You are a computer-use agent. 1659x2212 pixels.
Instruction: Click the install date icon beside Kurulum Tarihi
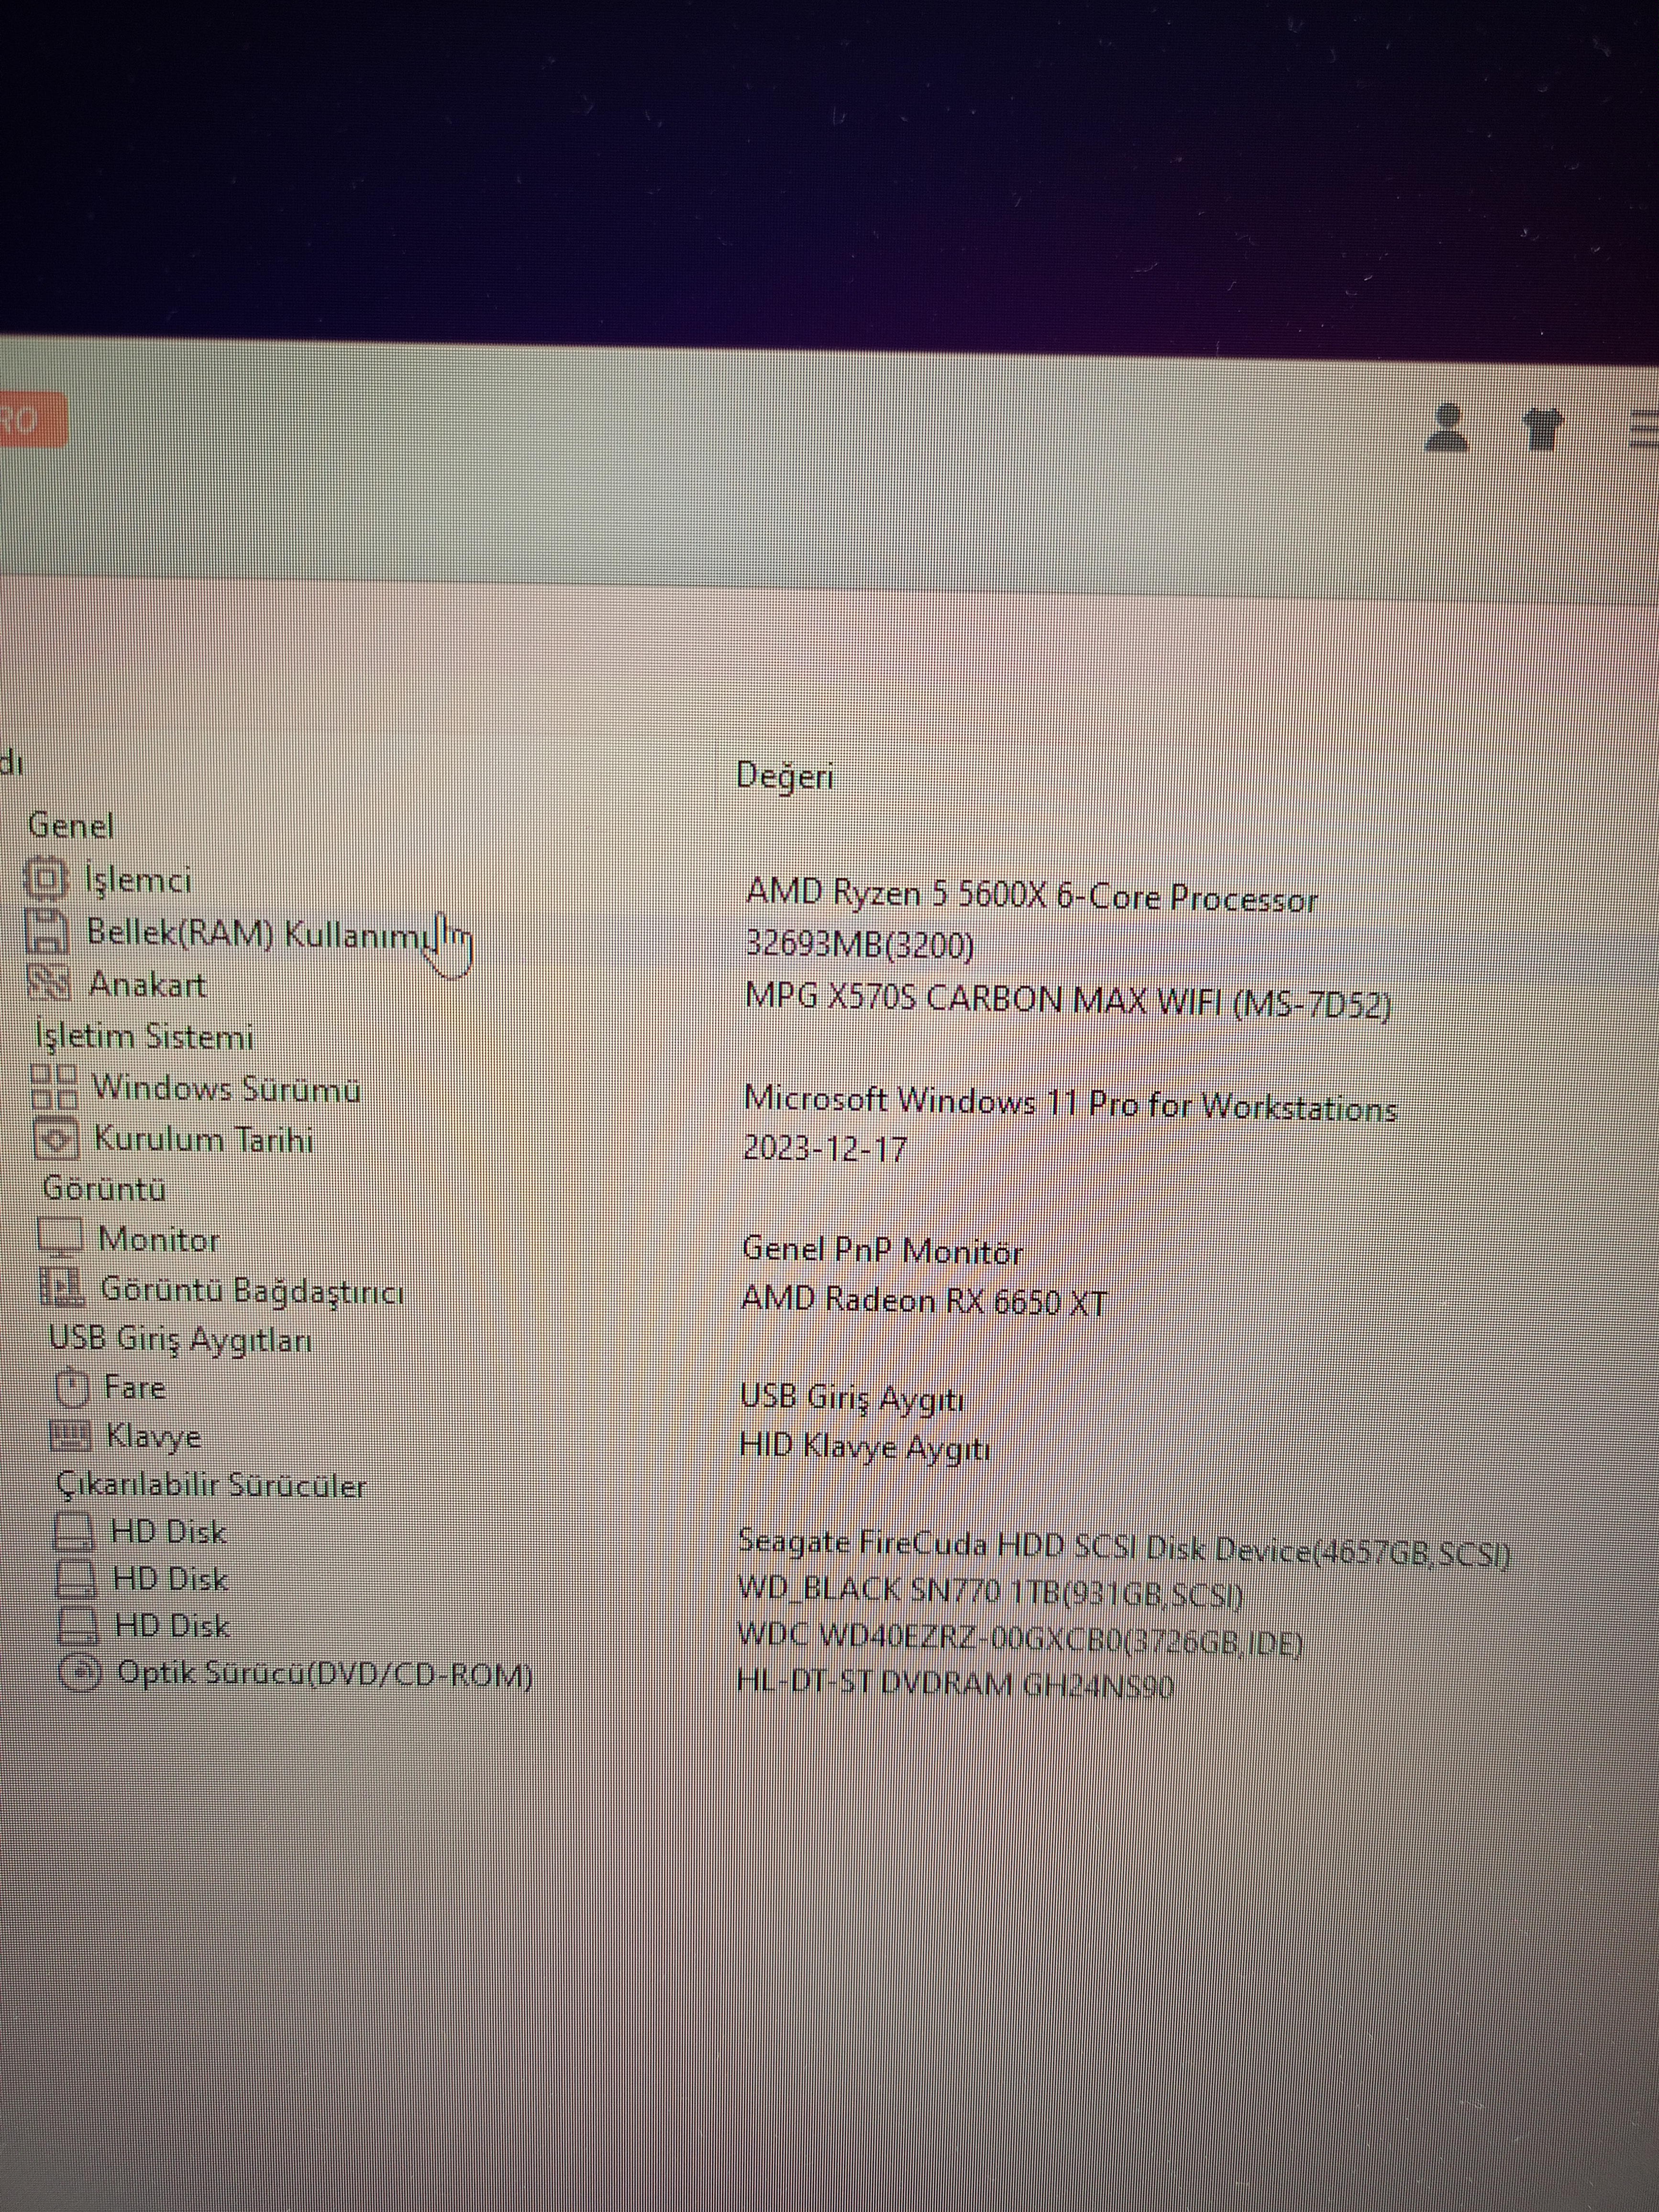(x=56, y=1138)
